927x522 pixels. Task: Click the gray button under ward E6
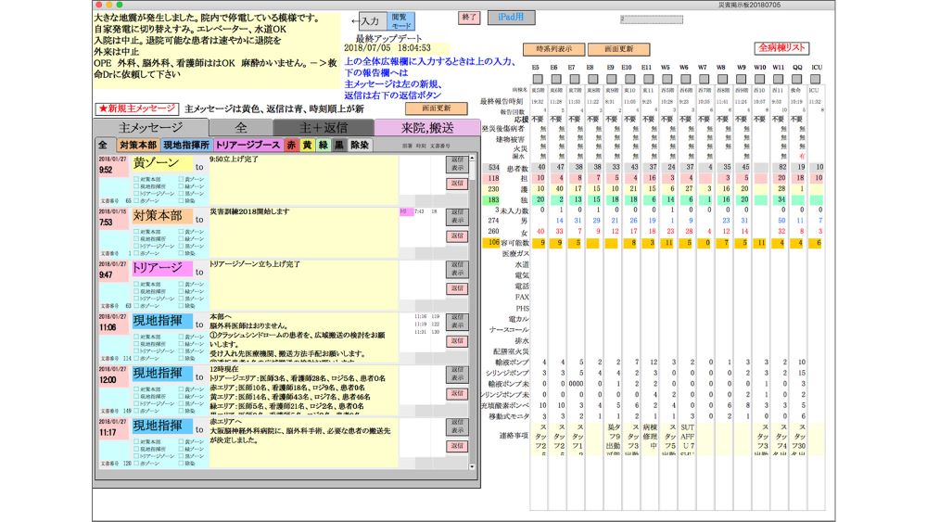[x=555, y=79]
